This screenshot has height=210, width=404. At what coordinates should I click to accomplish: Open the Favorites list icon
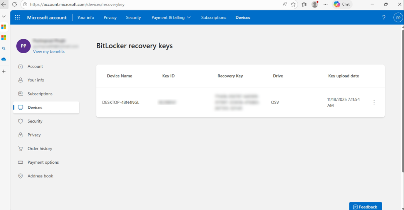click(x=304, y=4)
